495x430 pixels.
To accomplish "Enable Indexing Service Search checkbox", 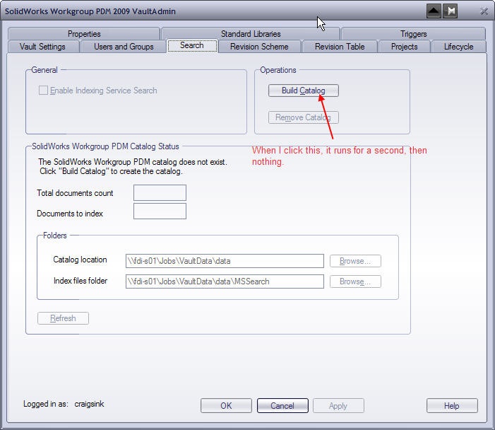I will click(43, 91).
